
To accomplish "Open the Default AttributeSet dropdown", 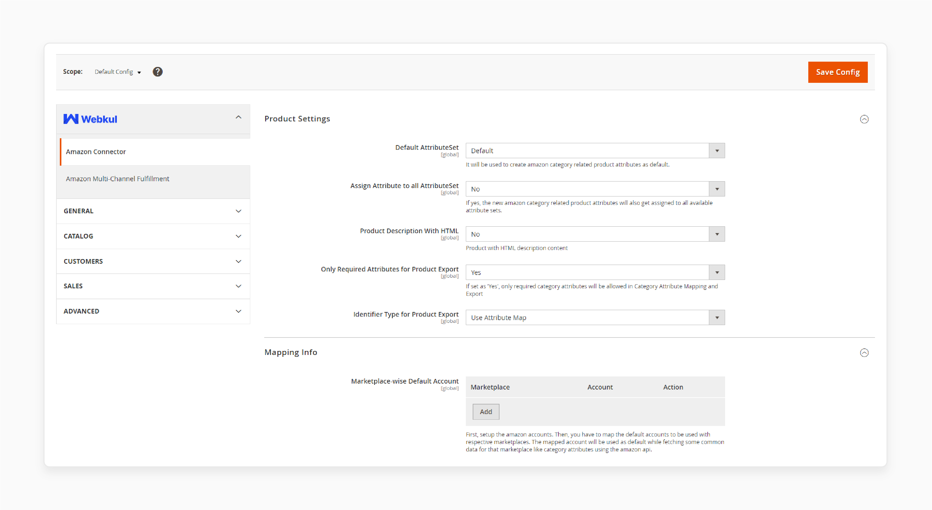I will (595, 151).
